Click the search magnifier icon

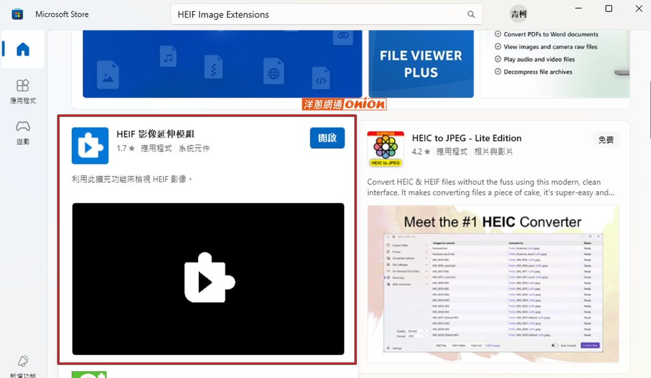click(471, 15)
